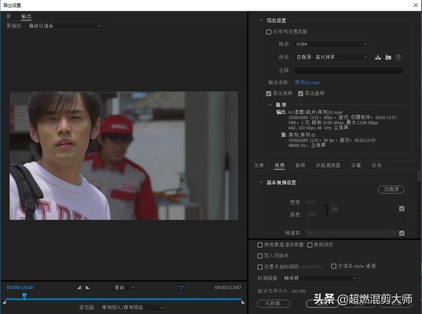Set in point with the left triangle icon

click(79, 288)
